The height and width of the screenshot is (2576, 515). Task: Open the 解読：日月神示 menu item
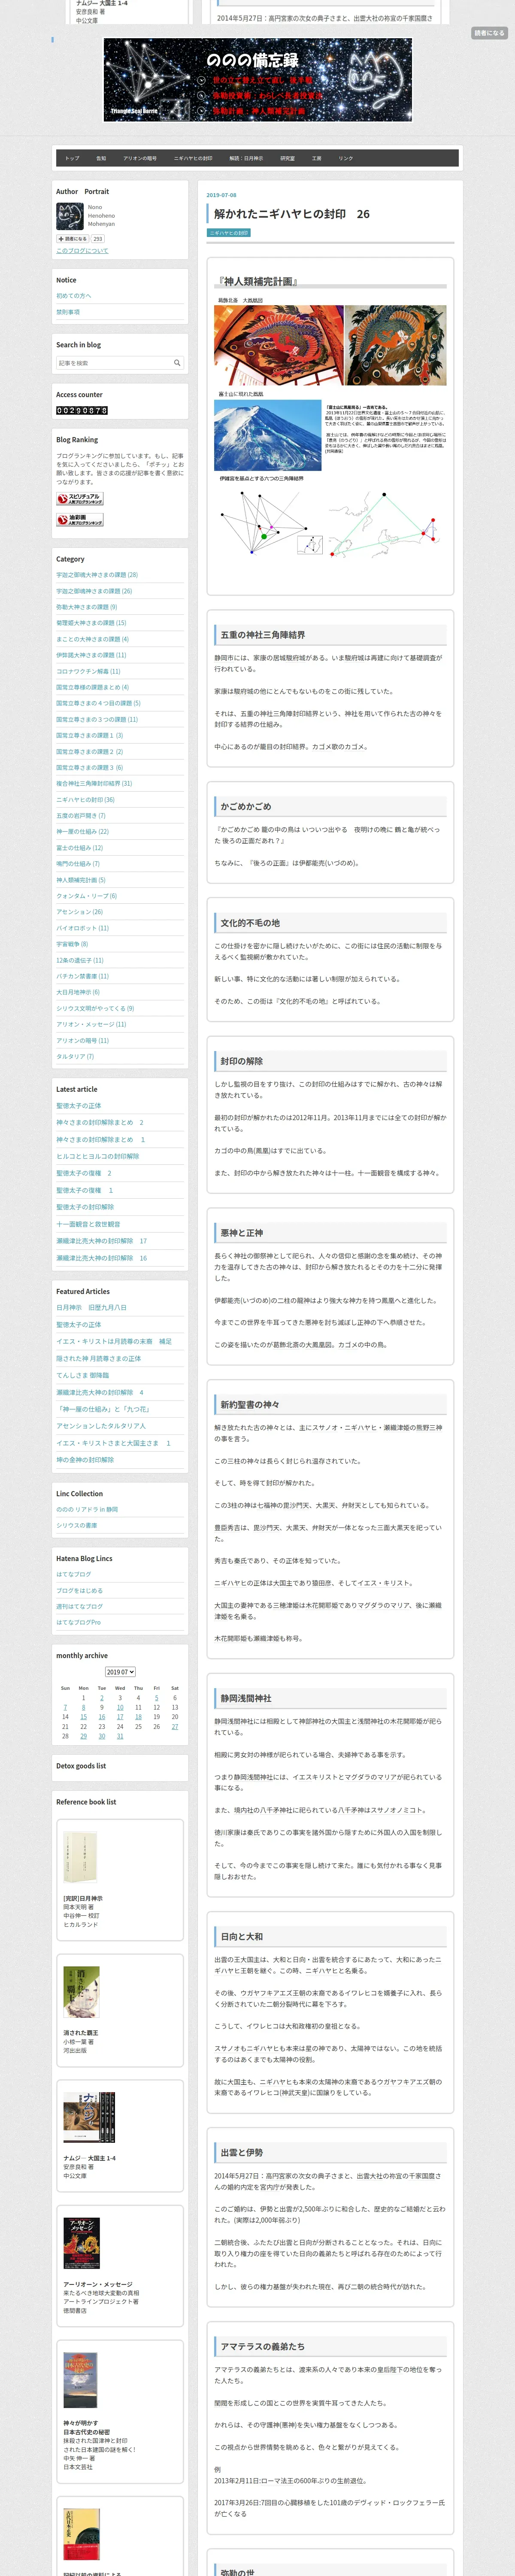tap(246, 158)
